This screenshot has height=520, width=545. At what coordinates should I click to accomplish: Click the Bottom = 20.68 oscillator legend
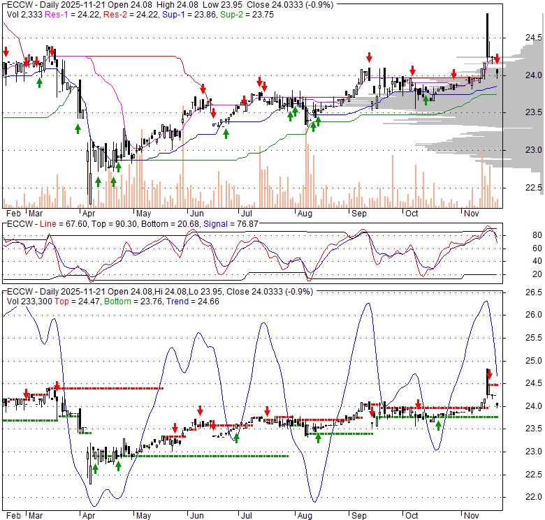click(170, 224)
